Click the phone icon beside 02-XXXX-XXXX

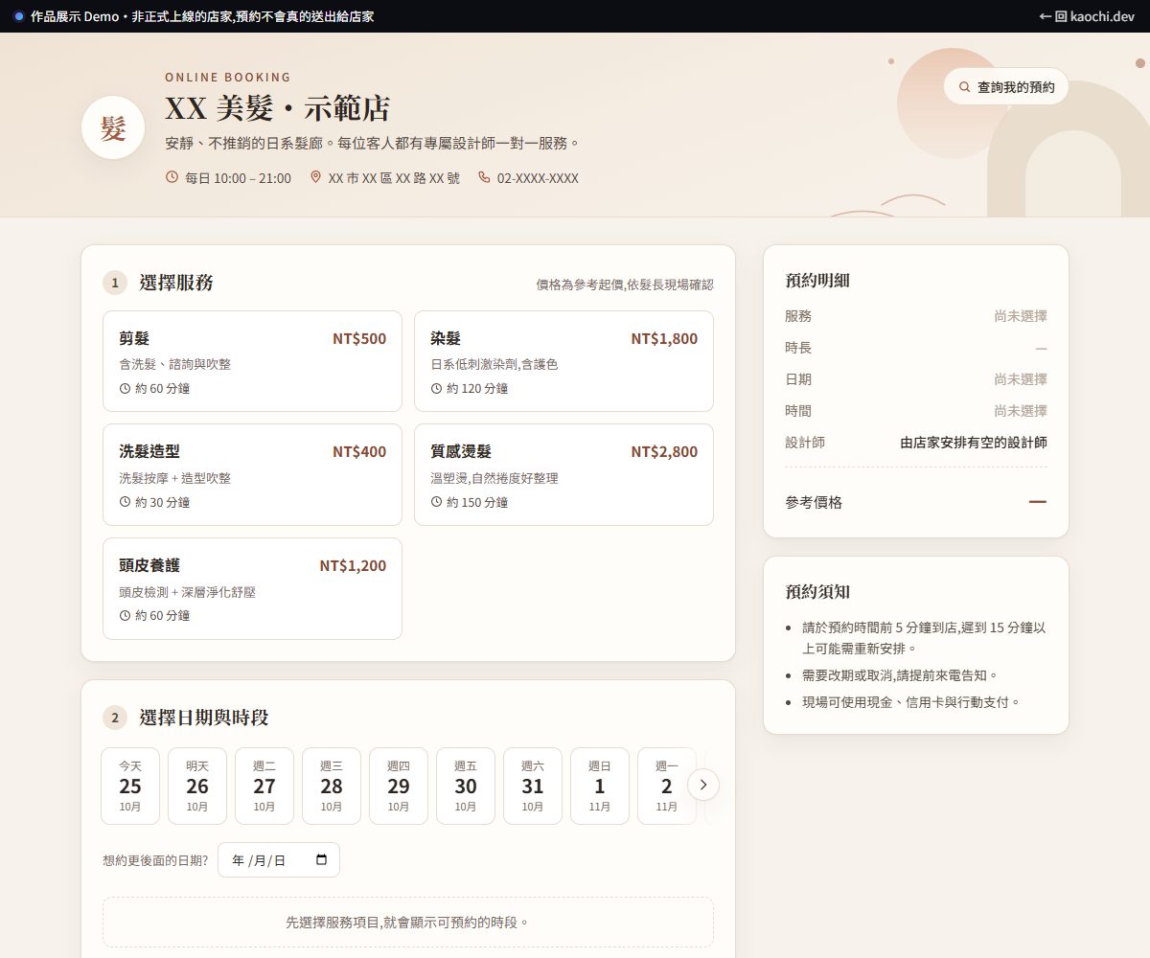484,177
